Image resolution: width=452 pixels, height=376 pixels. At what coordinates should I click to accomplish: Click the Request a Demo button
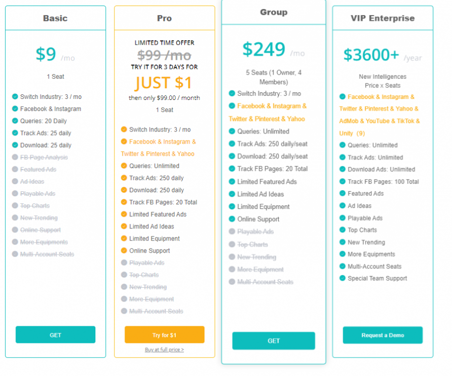pyautogui.click(x=382, y=335)
